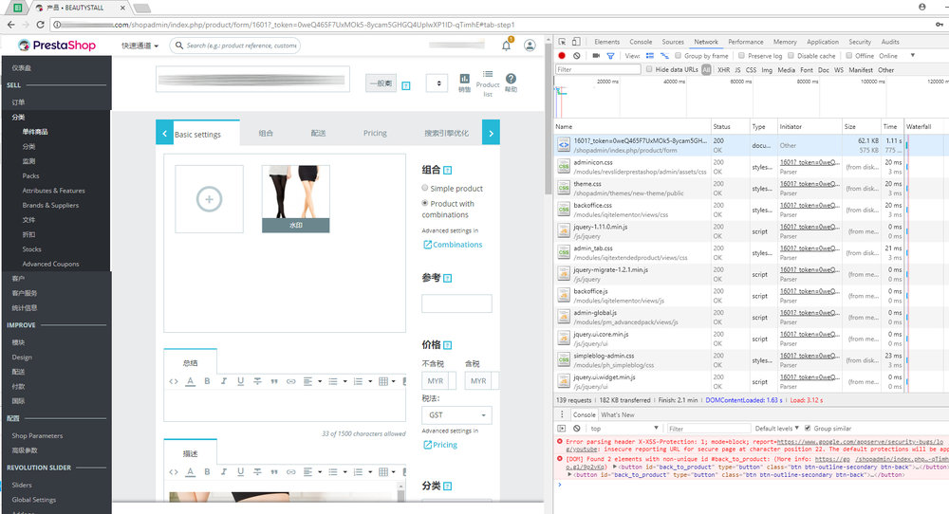Image resolution: width=949 pixels, height=514 pixels.
Task: Apply underline in summary editor toolbar
Action: [240, 381]
